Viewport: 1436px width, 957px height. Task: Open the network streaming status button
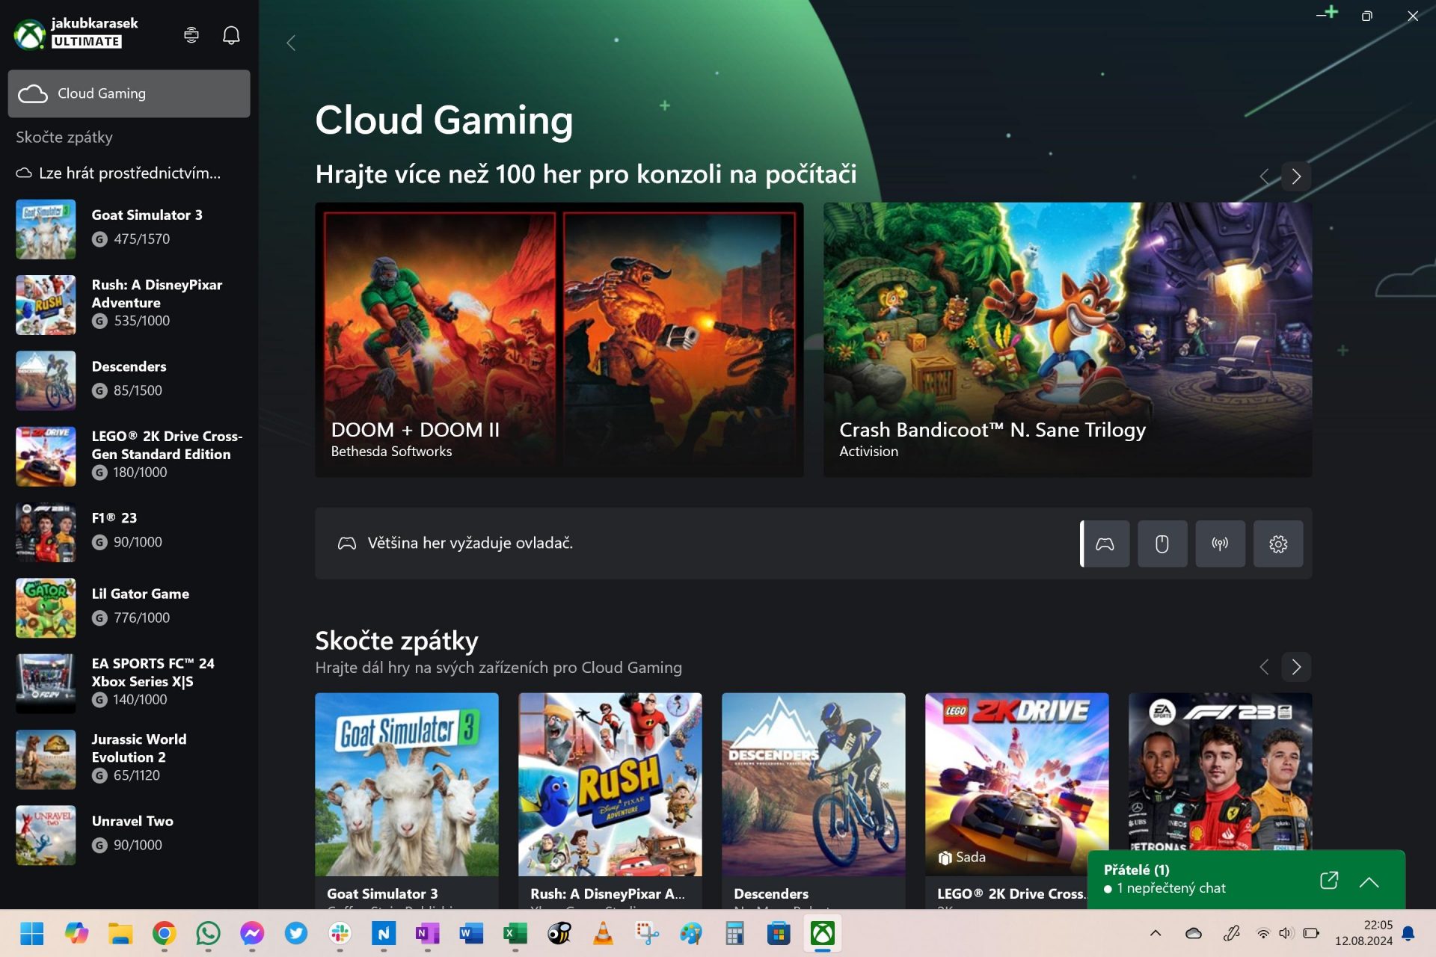[x=1220, y=544]
